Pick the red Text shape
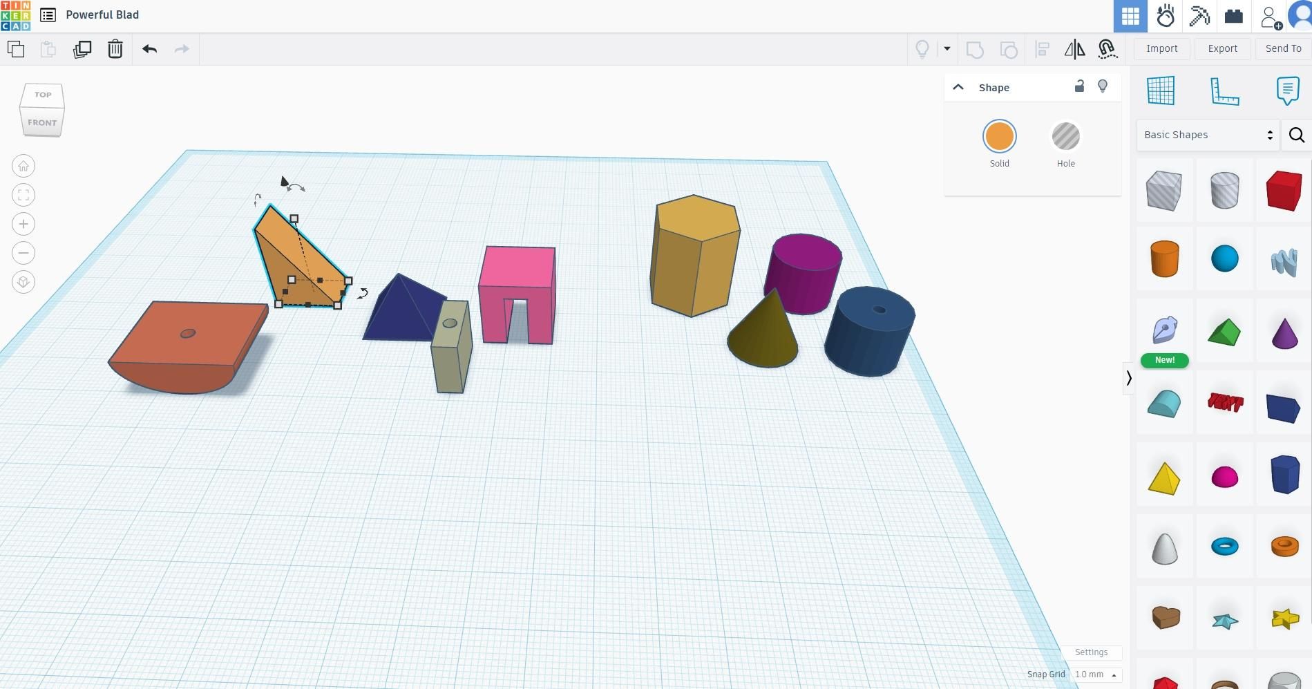This screenshot has width=1312, height=689. coord(1225,402)
